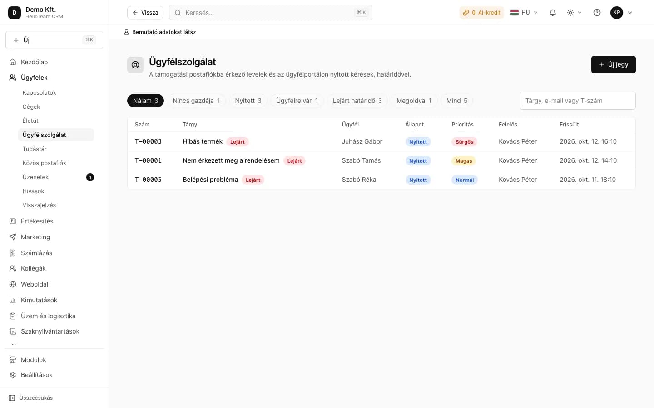Click the ticket filter field Tárgy, e-mail vagy T-szám
654x408 pixels.
pyautogui.click(x=577, y=101)
